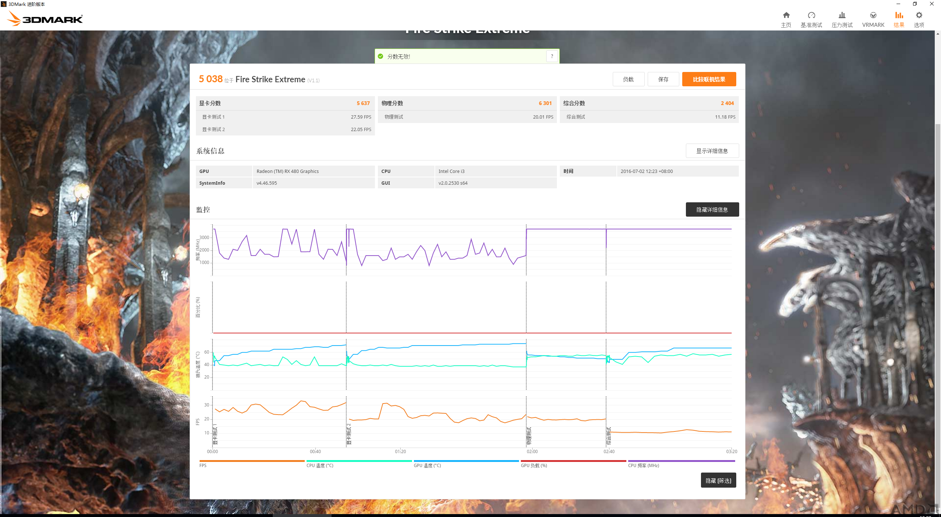This screenshot has width=941, height=517.
Task: Click the 分数无效! validity message
Action: pyautogui.click(x=398, y=57)
